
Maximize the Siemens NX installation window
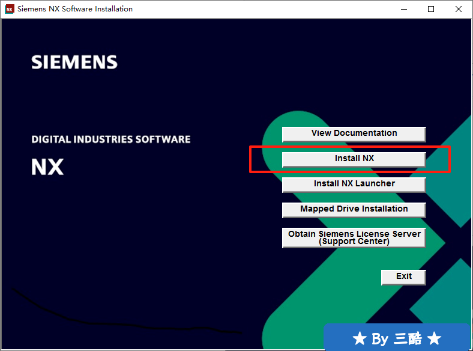tap(431, 9)
